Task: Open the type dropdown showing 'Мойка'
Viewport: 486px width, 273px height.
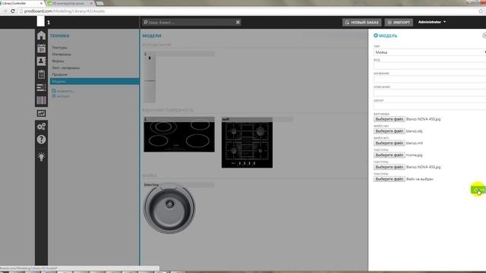Action: pyautogui.click(x=430, y=52)
